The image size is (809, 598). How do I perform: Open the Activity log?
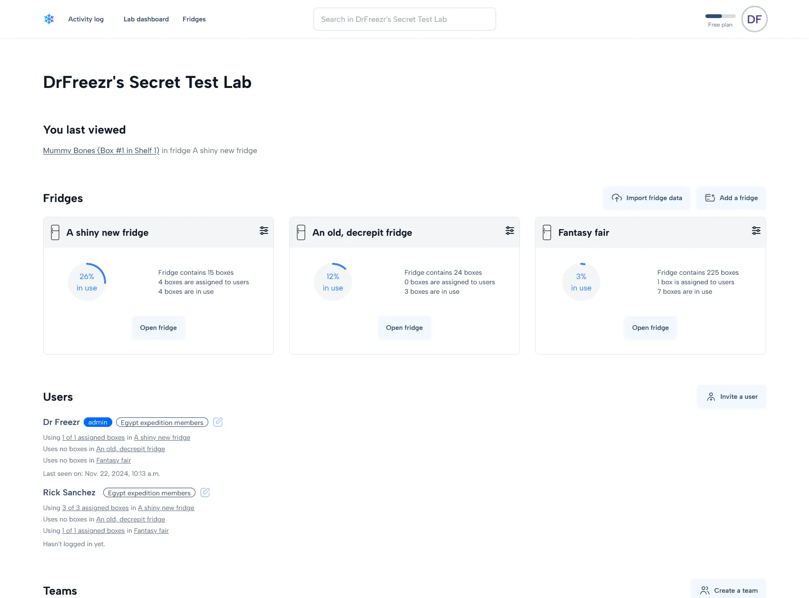pyautogui.click(x=86, y=19)
